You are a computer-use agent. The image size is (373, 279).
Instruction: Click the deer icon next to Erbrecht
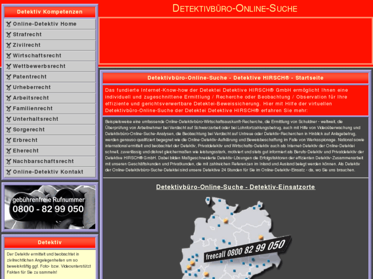[x=9, y=140]
